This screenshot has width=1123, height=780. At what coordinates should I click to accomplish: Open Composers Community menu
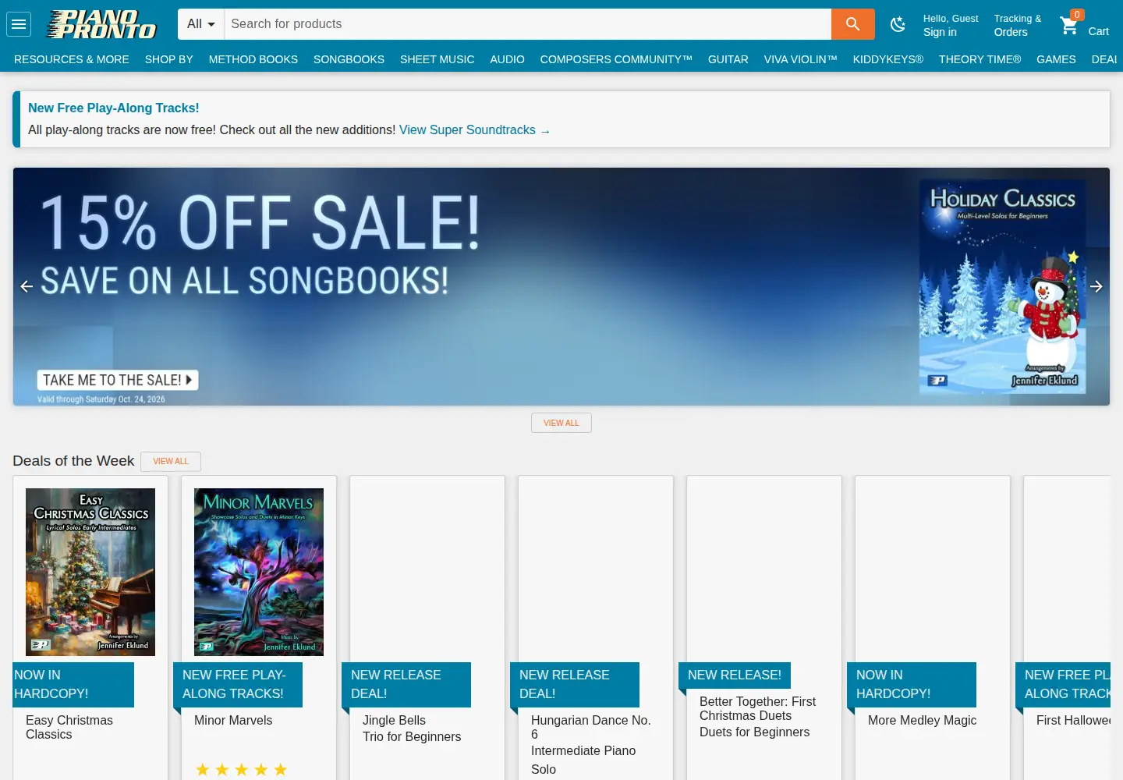tap(616, 59)
